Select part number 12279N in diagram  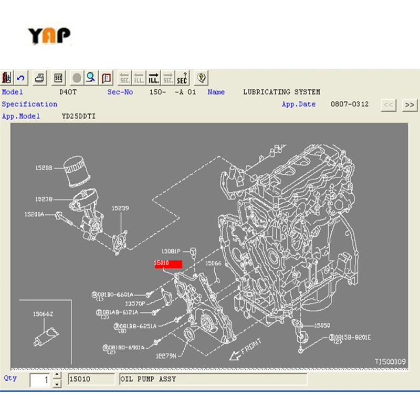pos(166,356)
